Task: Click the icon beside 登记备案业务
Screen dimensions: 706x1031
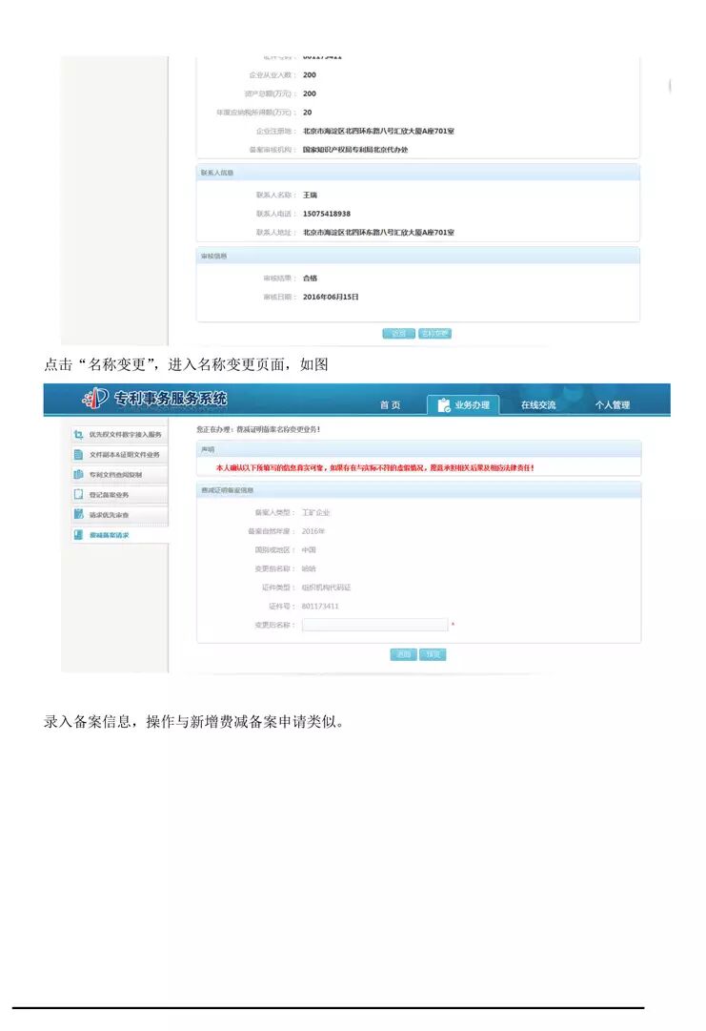Action: [x=78, y=494]
